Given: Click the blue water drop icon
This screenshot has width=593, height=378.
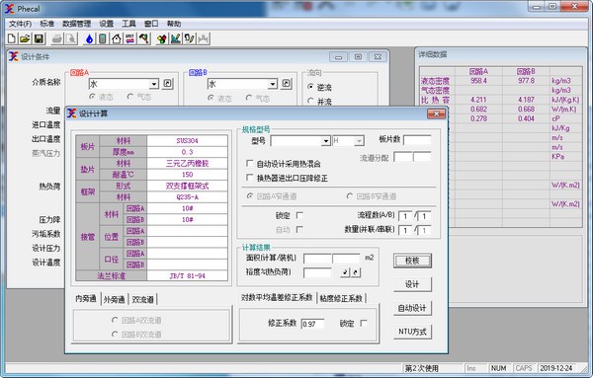Looking at the screenshot, I should point(89,38).
